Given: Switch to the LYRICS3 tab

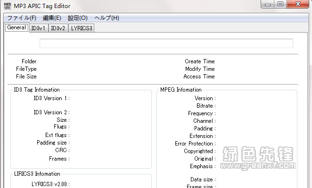Looking at the screenshot, I should tap(82, 28).
